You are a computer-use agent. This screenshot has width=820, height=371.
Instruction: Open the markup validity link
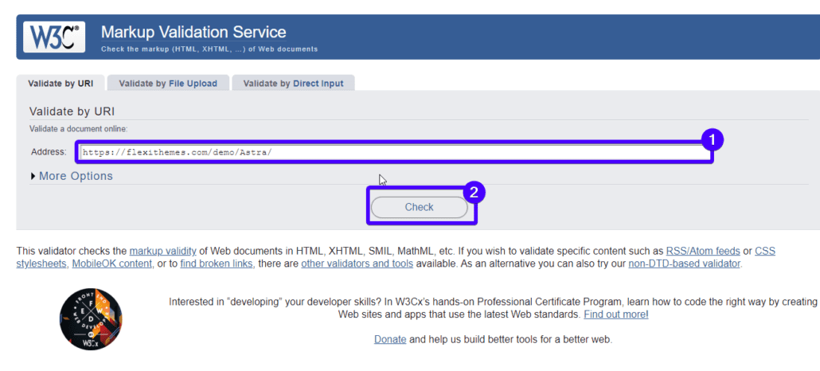click(162, 251)
